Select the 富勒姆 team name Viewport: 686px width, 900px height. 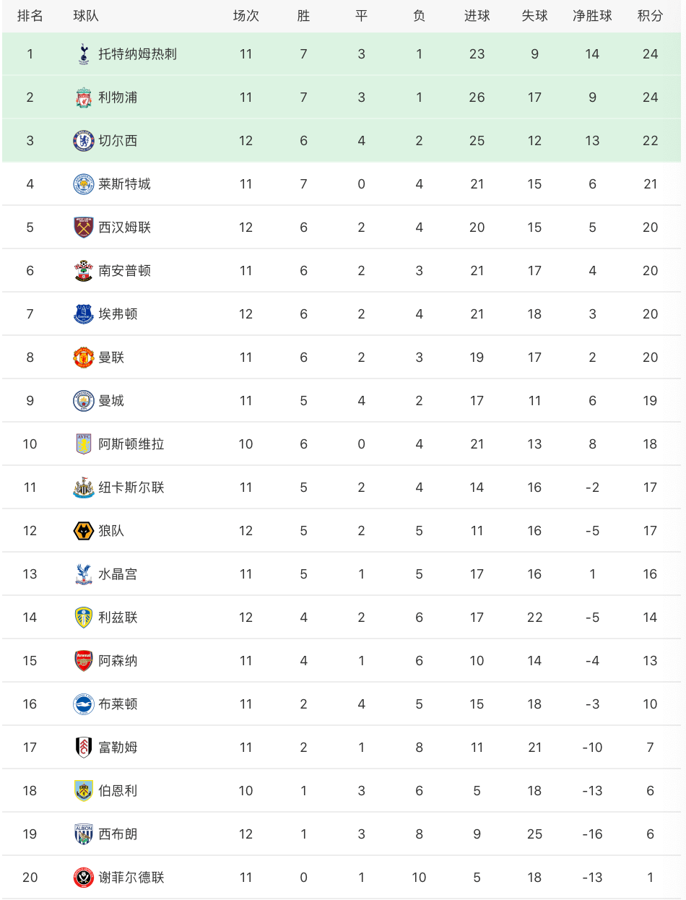click(118, 748)
